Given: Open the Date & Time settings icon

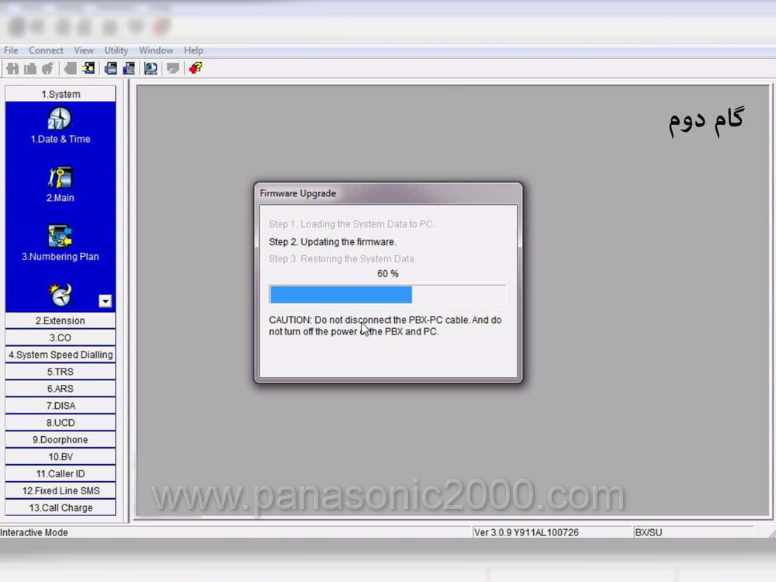Looking at the screenshot, I should pyautogui.click(x=60, y=120).
